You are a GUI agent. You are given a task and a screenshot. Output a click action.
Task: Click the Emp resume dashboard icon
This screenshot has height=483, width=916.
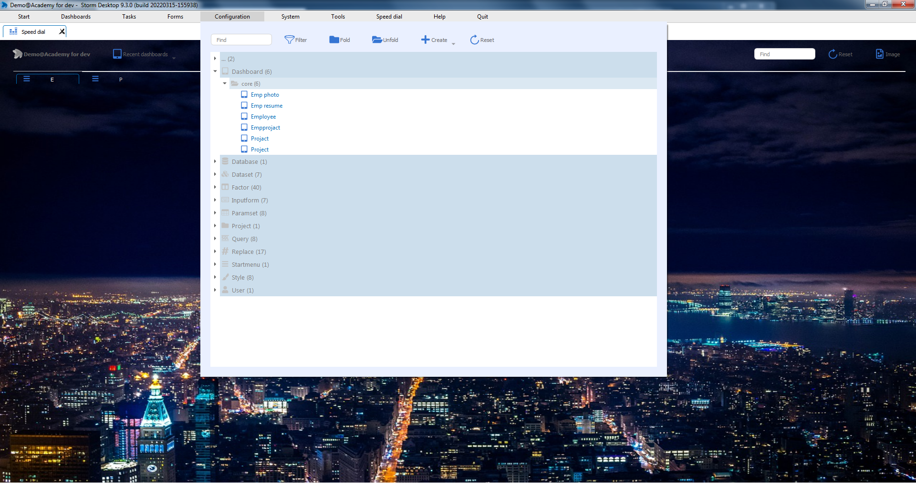[x=244, y=105]
